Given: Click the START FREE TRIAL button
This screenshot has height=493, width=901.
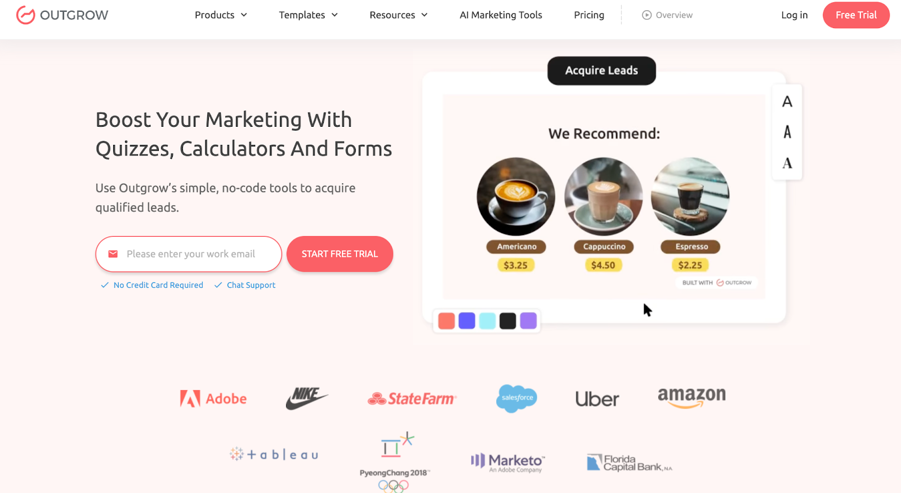Looking at the screenshot, I should [340, 254].
